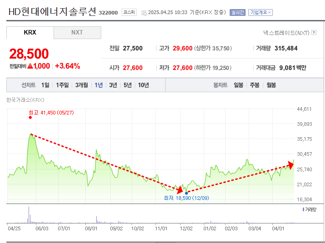Click the 12/02 date axis label

(x=186, y=228)
